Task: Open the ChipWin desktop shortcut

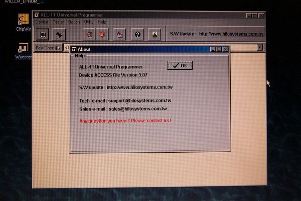Action: [x=24, y=22]
